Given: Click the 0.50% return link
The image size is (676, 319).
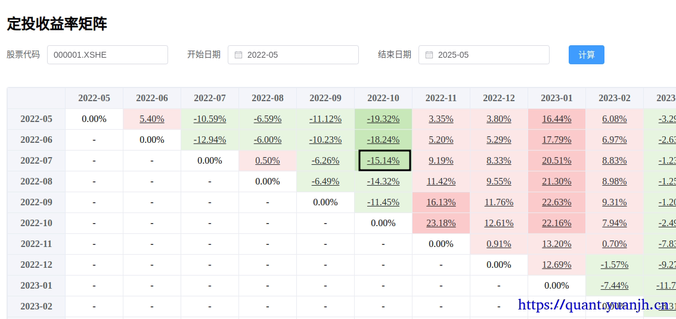Looking at the screenshot, I should pyautogui.click(x=268, y=161).
